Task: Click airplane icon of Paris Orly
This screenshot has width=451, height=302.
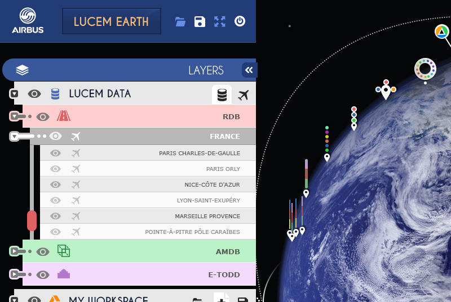Action: pyautogui.click(x=76, y=169)
